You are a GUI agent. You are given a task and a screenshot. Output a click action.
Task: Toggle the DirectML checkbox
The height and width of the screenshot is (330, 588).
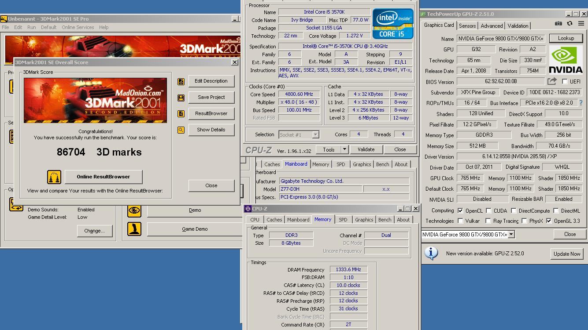(x=556, y=211)
